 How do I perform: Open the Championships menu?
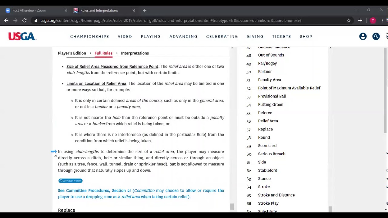point(89,36)
